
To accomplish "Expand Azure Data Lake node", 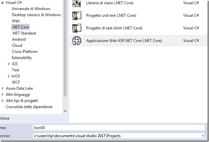I will tap(3, 88).
